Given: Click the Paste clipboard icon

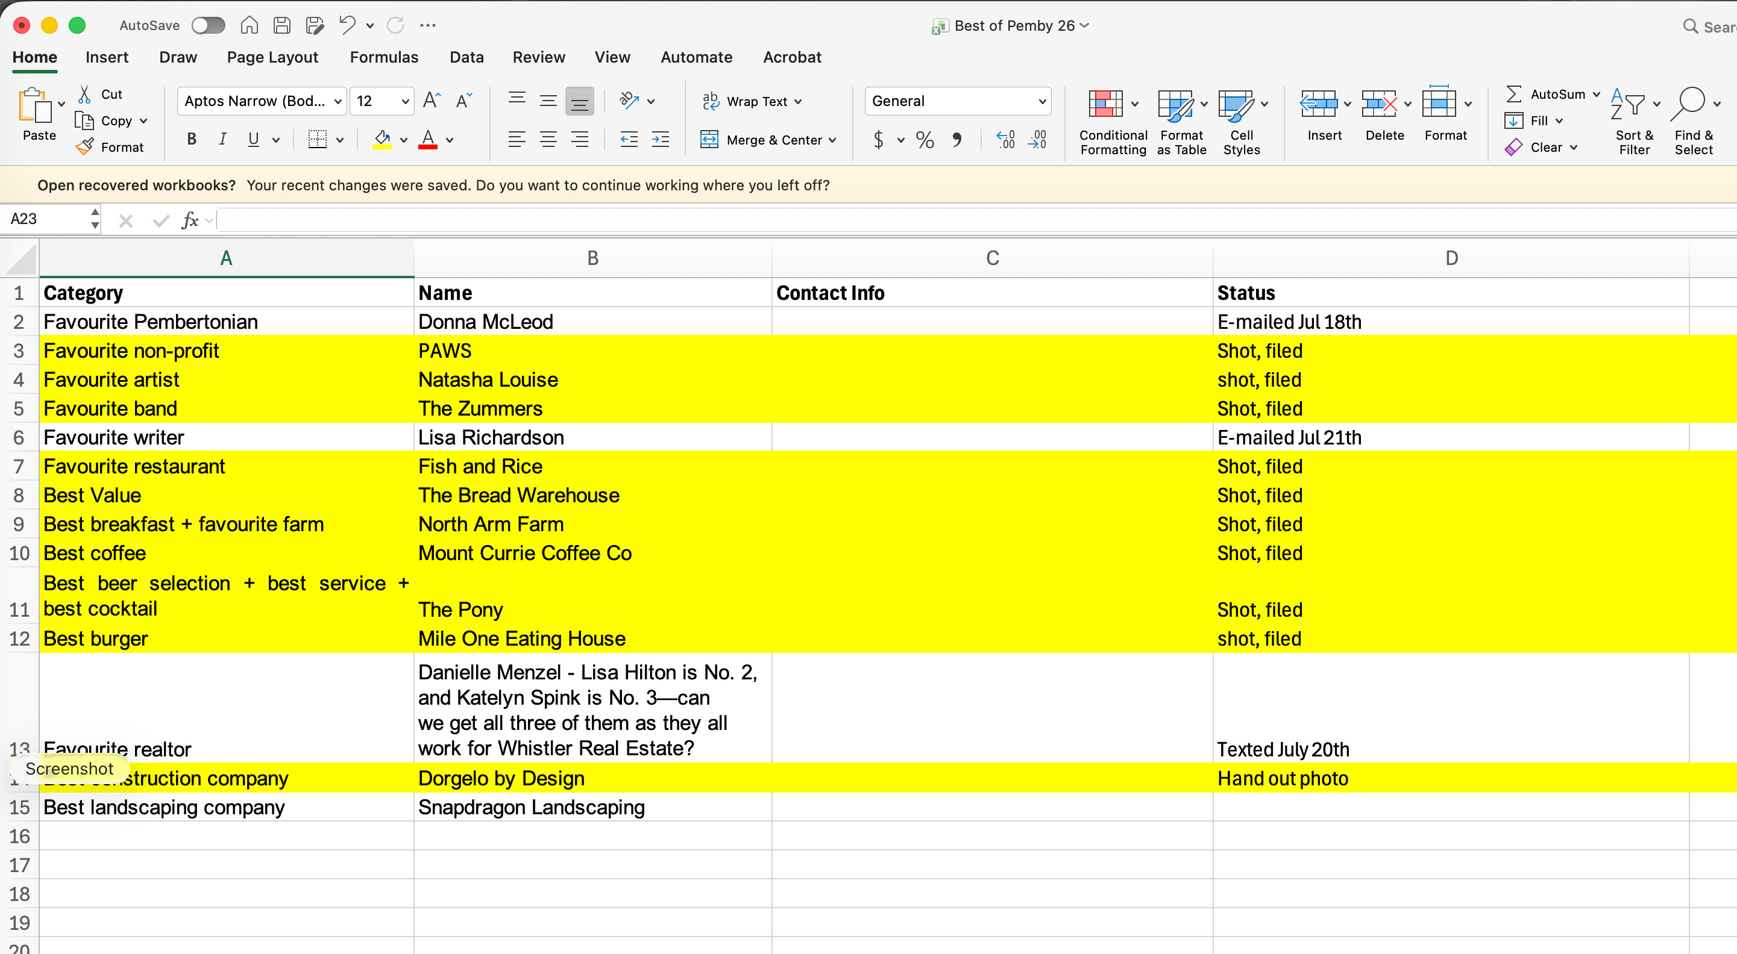Looking at the screenshot, I should (35, 105).
